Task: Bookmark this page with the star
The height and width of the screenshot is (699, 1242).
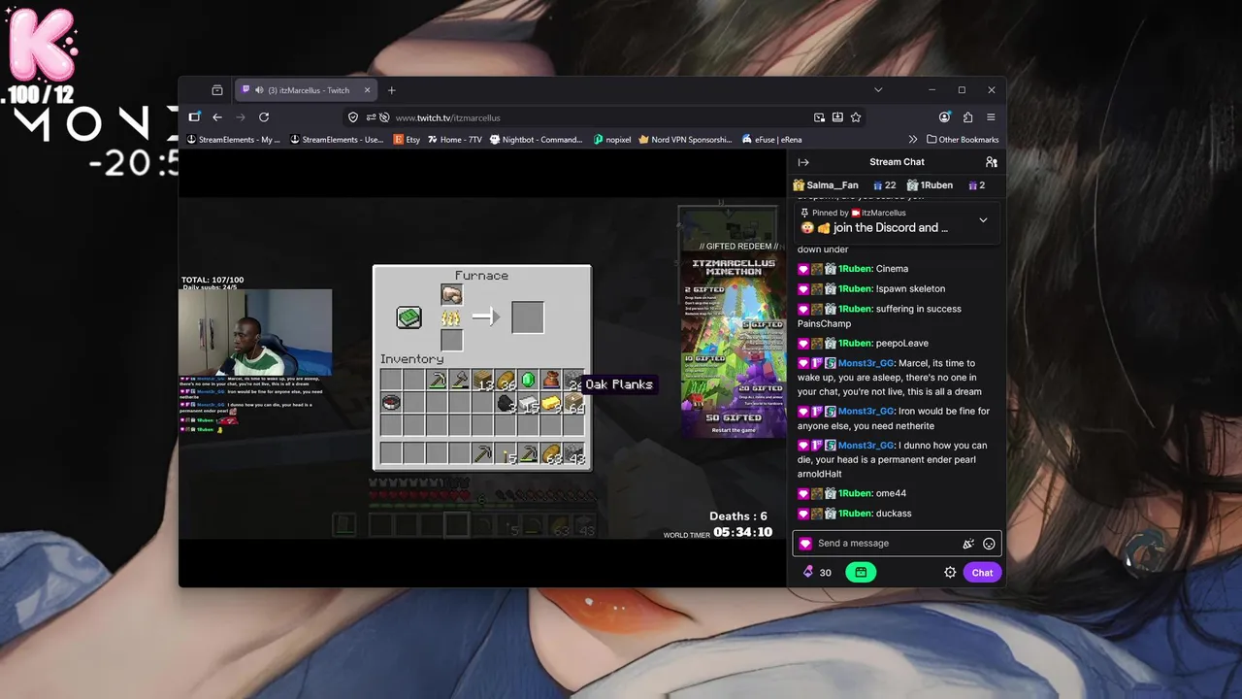Action: [x=856, y=117]
